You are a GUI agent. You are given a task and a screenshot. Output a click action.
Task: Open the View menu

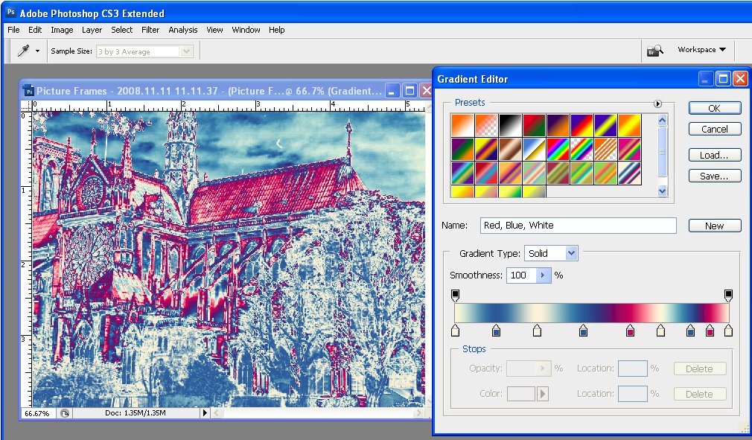point(214,30)
